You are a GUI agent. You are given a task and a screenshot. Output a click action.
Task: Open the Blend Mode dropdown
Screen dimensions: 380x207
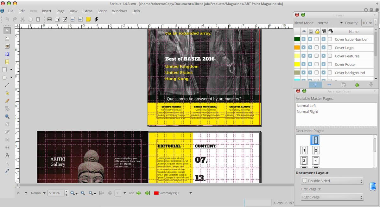coord(329,23)
